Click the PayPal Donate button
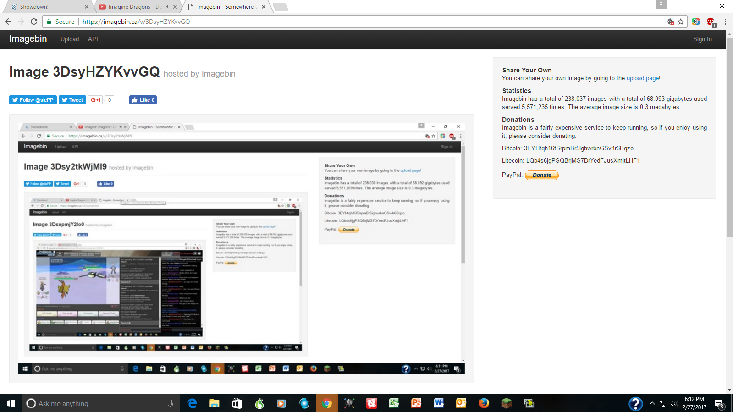The height and width of the screenshot is (412, 733). coord(542,175)
